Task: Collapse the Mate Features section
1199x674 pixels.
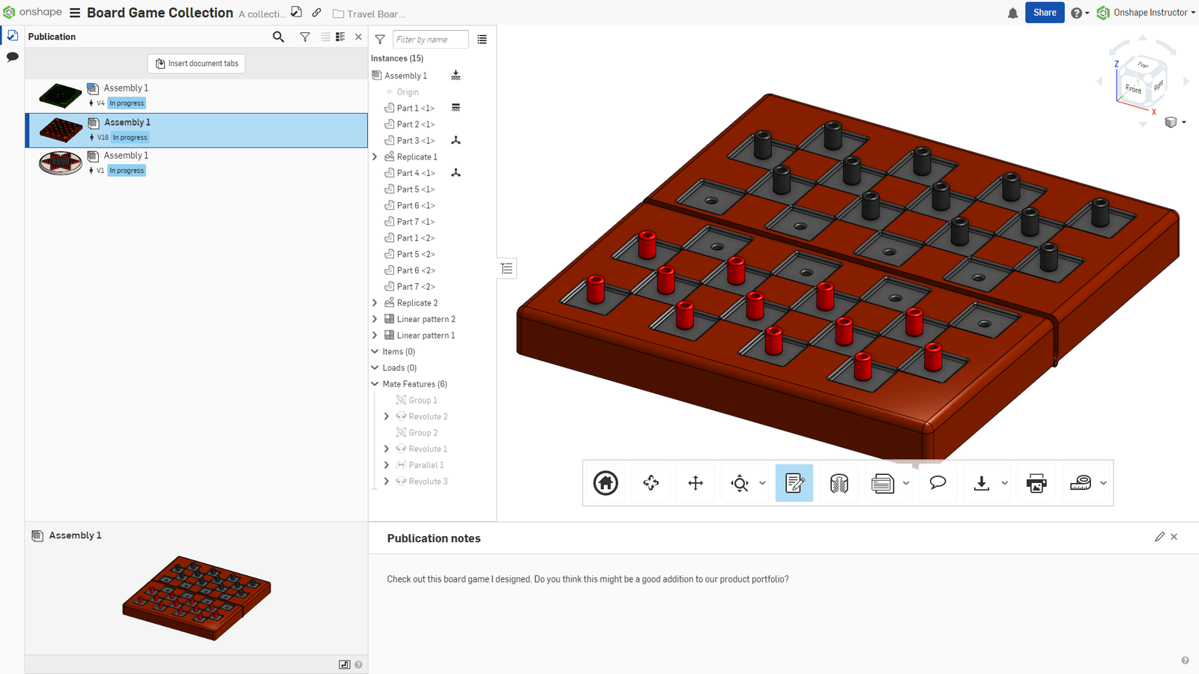Action: 375,384
